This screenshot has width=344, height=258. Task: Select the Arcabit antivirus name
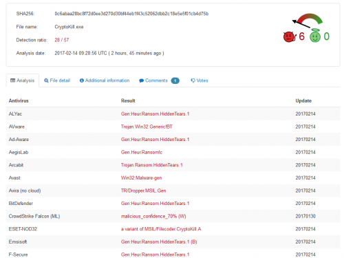click(16, 165)
